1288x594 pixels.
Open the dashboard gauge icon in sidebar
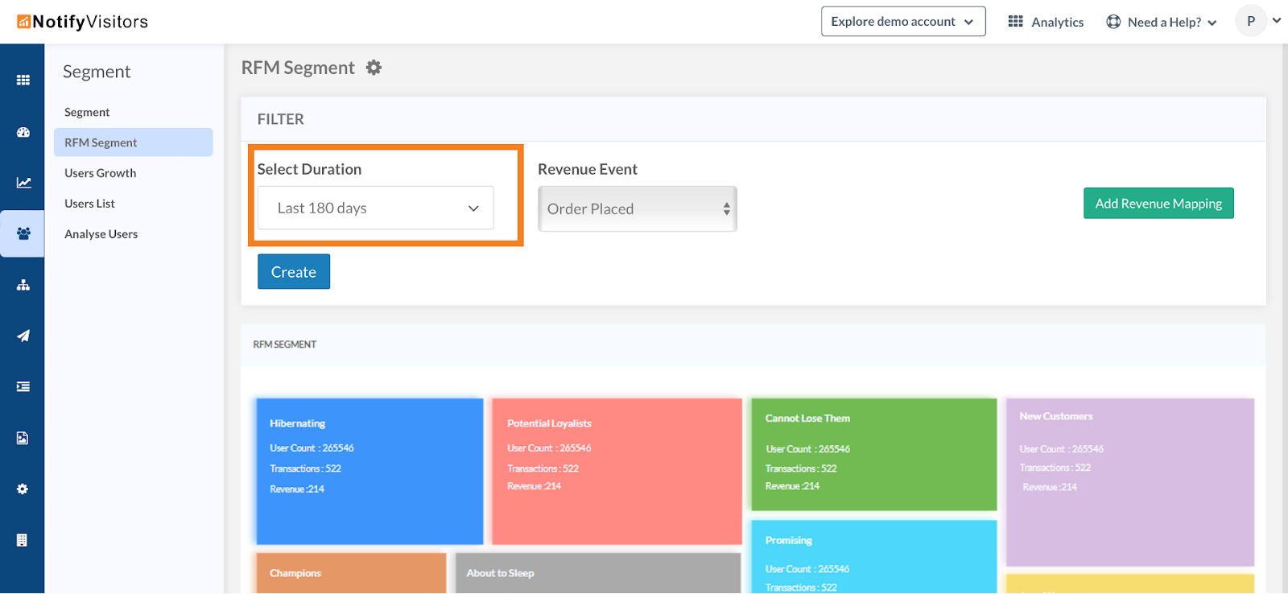coord(23,132)
